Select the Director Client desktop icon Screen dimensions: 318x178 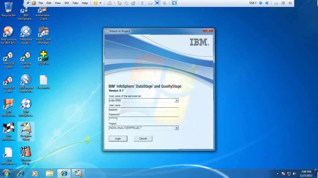click(26, 156)
